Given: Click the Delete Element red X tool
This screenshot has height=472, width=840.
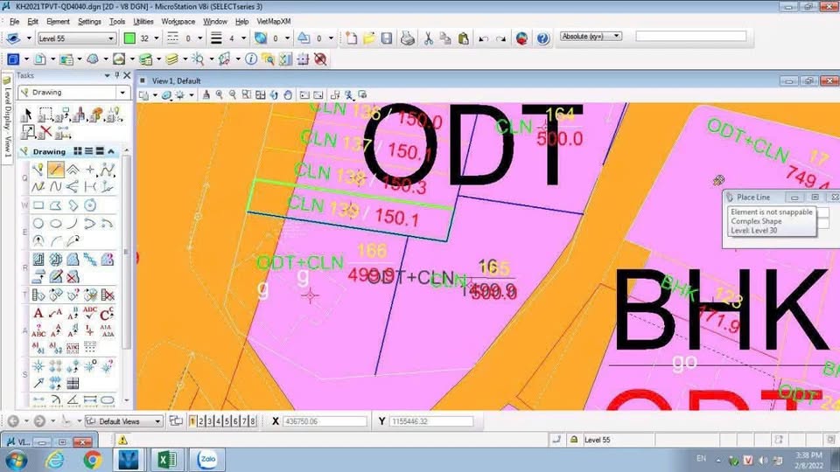Looking at the screenshot, I should [x=45, y=132].
